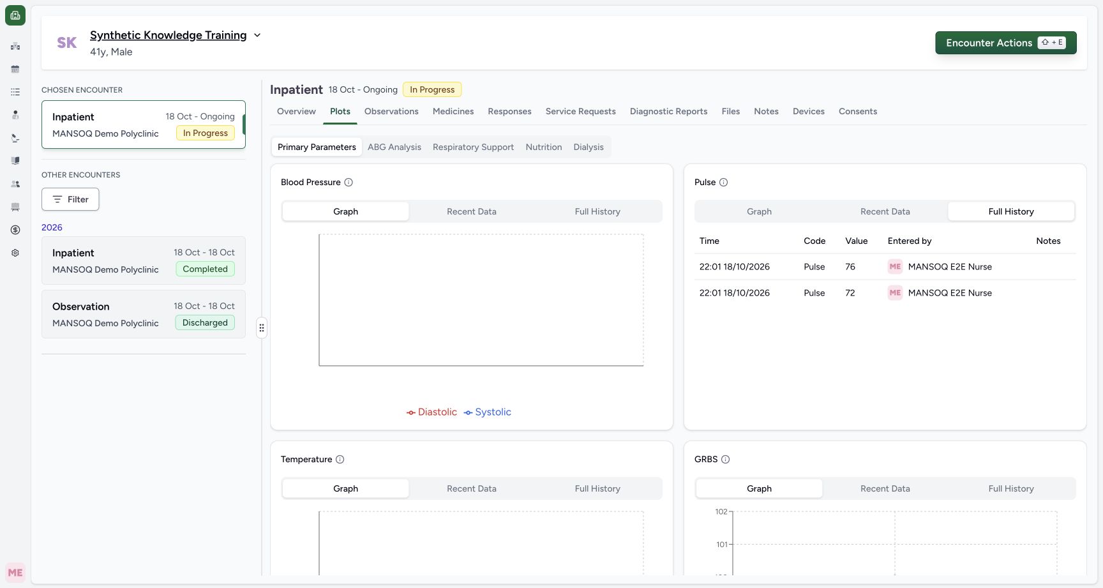
Task: Click the panel resize grip handle
Action: click(262, 328)
